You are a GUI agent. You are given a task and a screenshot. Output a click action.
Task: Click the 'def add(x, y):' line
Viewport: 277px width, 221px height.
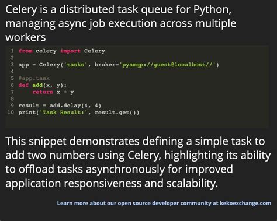pyautogui.click(x=43, y=85)
